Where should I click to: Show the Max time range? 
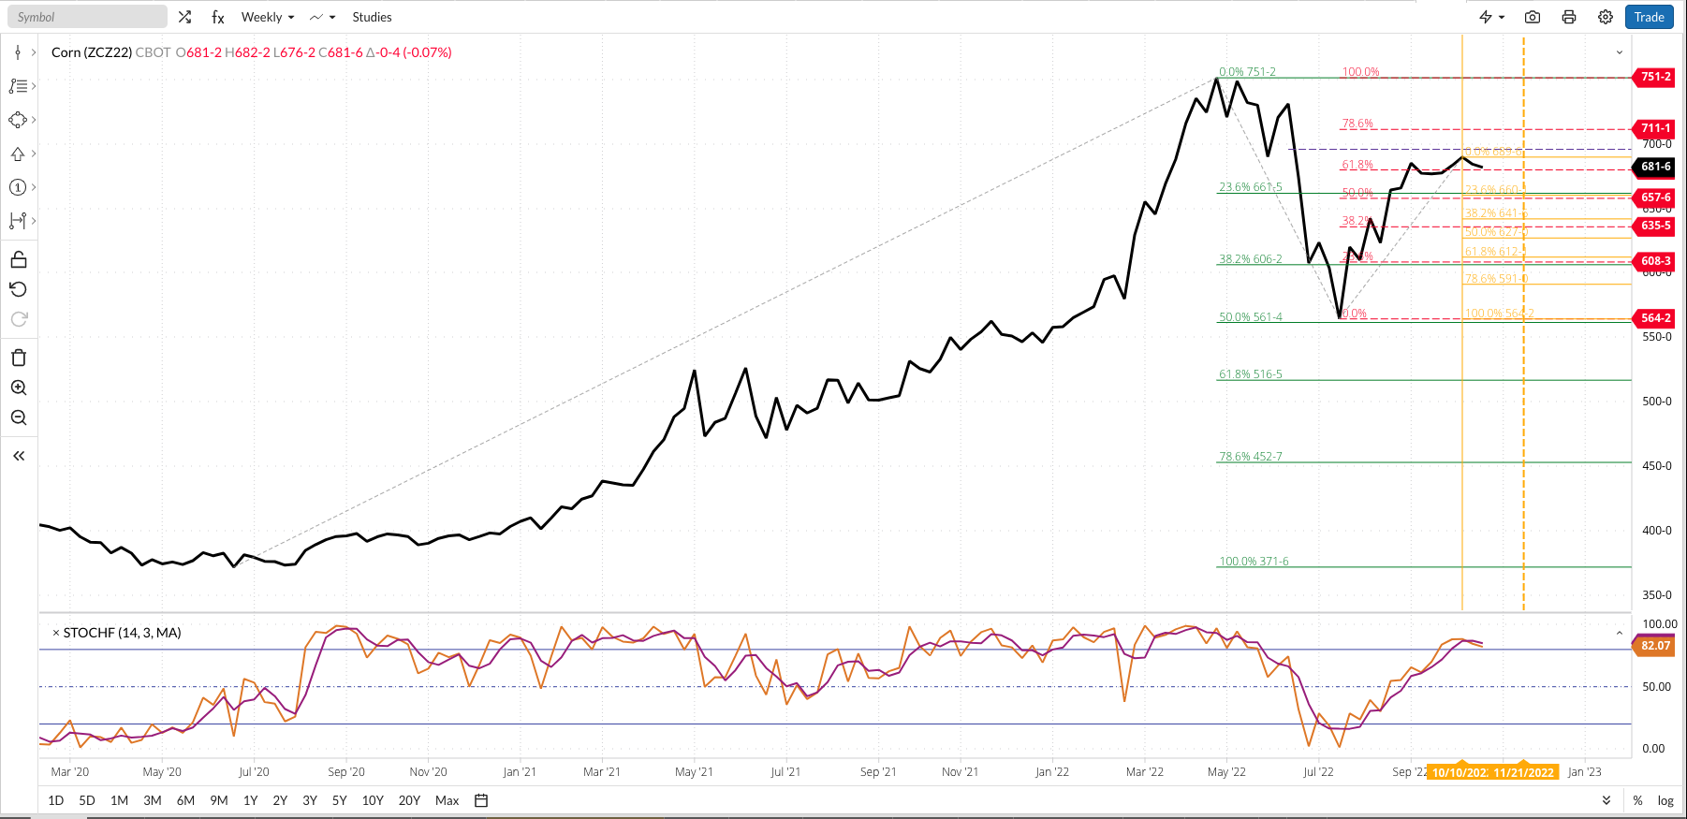tap(447, 800)
